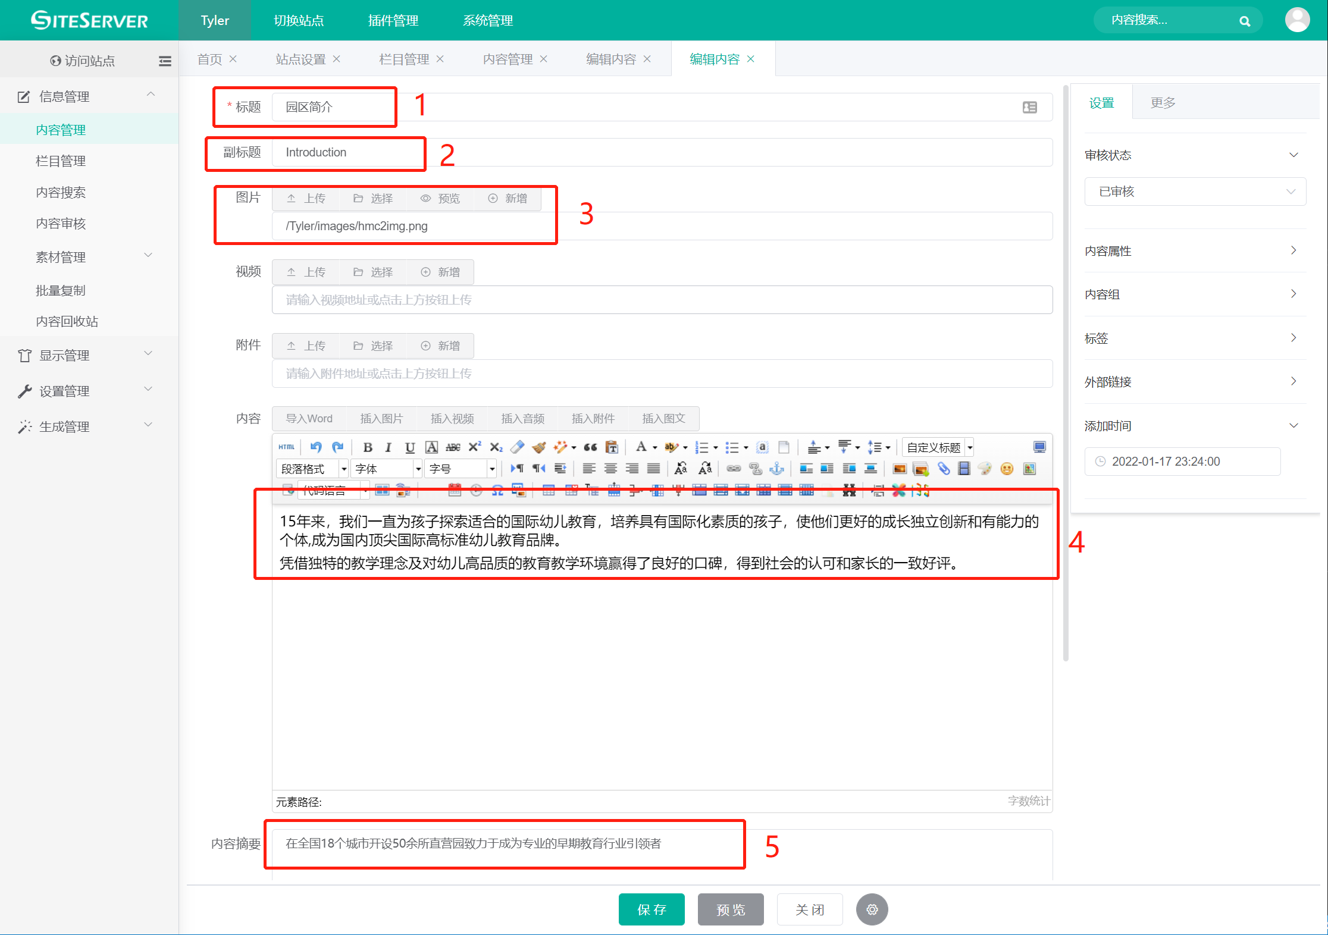Insert emoticon using smiley face icon
The image size is (1328, 935).
pyautogui.click(x=1007, y=469)
